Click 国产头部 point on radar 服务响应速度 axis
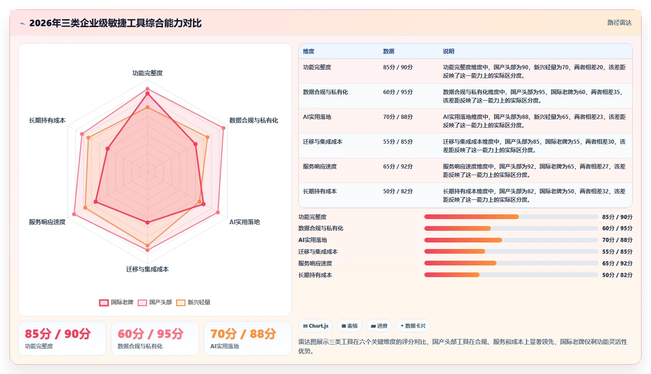 74,214
